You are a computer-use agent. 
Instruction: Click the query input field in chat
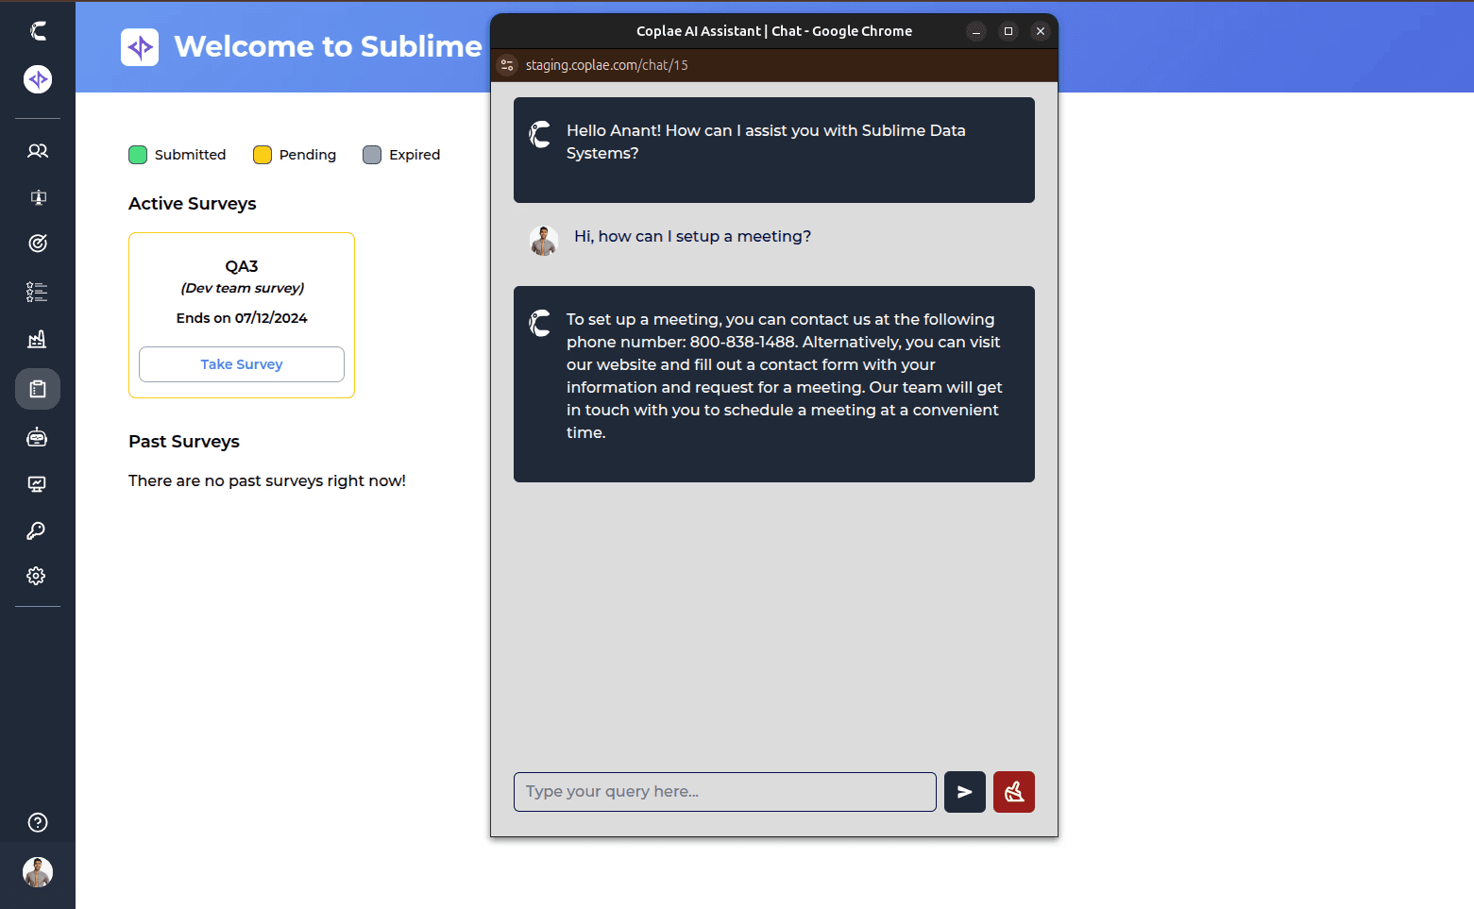725,792
